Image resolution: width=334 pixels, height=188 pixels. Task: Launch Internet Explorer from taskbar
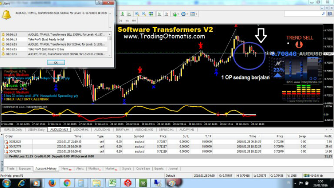coord(21,183)
